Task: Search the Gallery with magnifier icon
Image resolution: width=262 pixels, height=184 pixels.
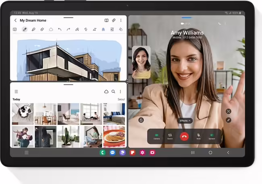Action: coord(113,92)
